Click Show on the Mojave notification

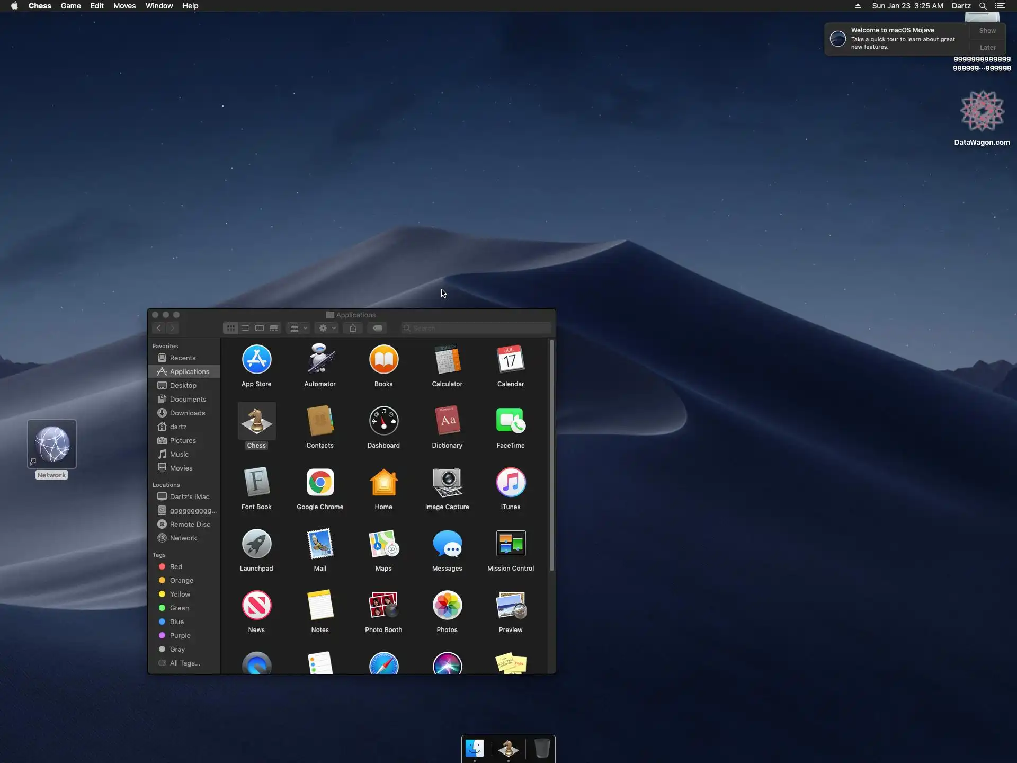tap(987, 31)
